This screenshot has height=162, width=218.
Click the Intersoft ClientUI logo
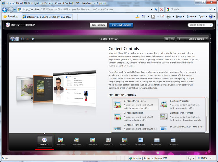[x=21, y=25]
